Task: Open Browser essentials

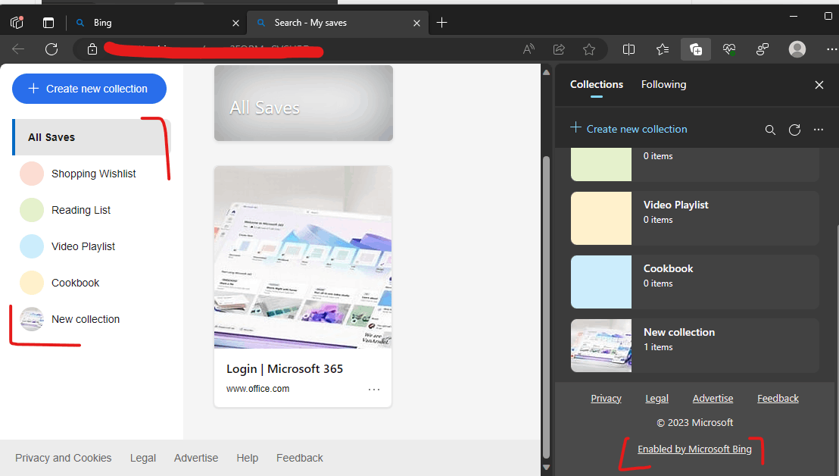Action: pos(728,49)
